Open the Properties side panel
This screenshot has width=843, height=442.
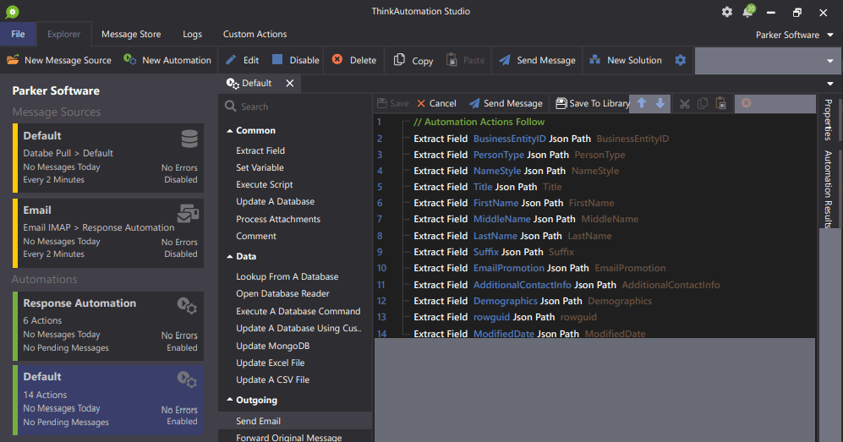(x=828, y=119)
